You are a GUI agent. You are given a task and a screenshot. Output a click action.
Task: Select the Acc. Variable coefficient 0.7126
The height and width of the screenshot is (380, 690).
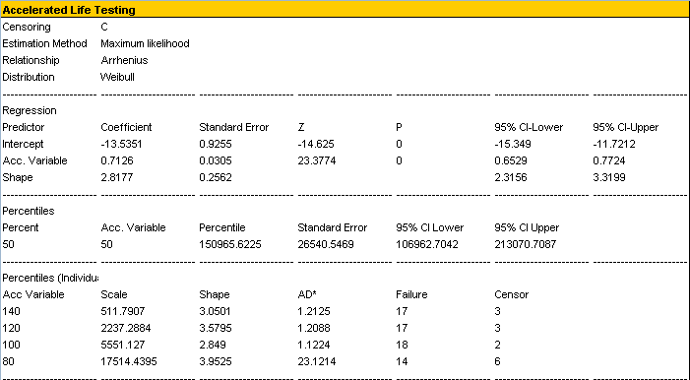[116, 160]
